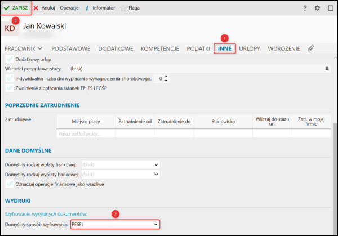Open the Informator panel

pyautogui.click(x=100, y=8)
